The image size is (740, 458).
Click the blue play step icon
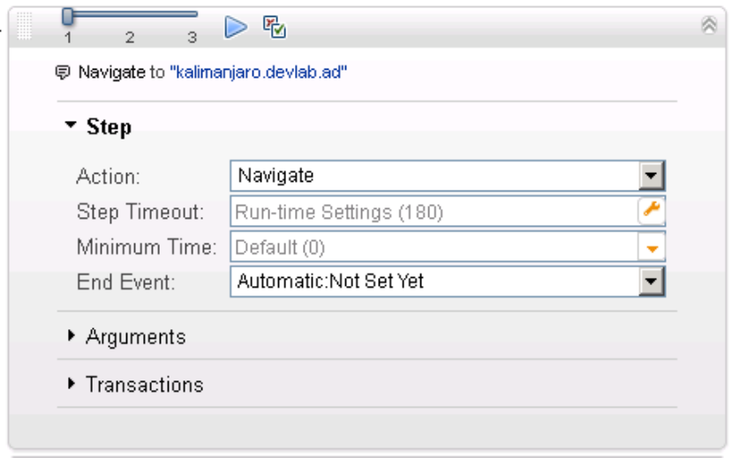click(235, 27)
